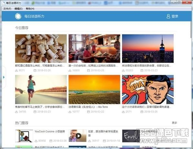Click download icon beside 9571

click(x=16, y=71)
